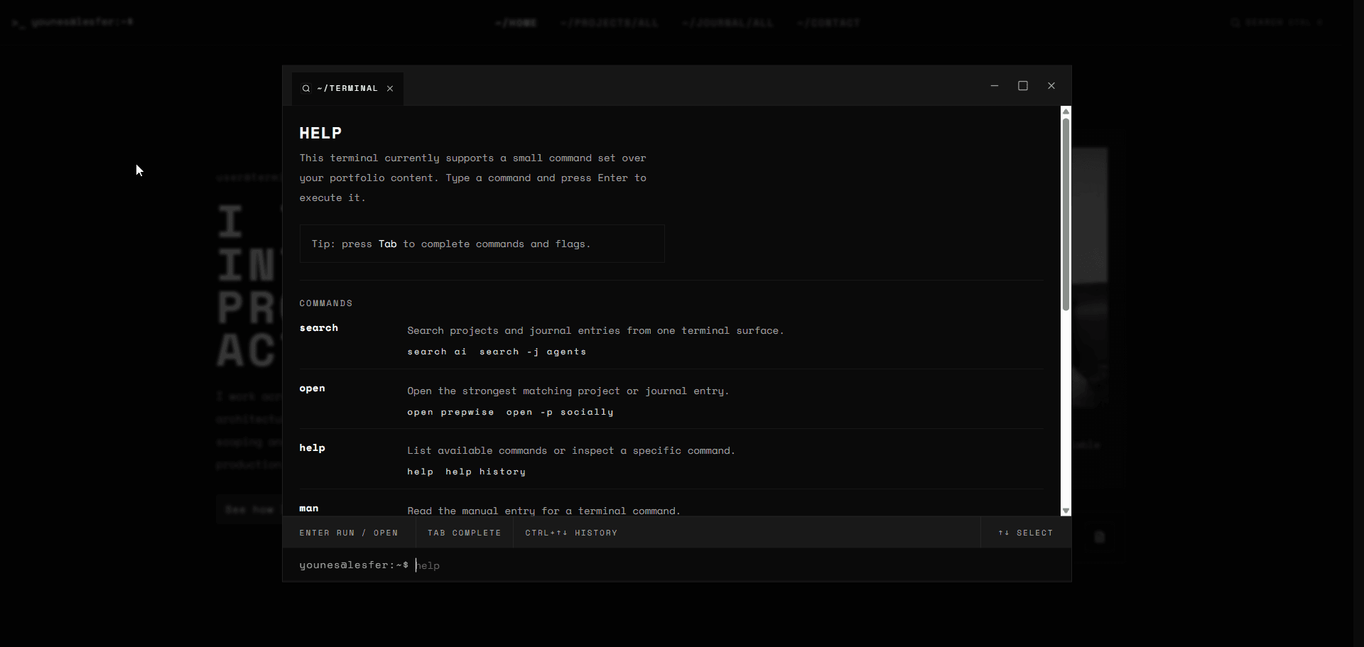
Task: Select the bold 'search' command name
Action: click(x=319, y=328)
